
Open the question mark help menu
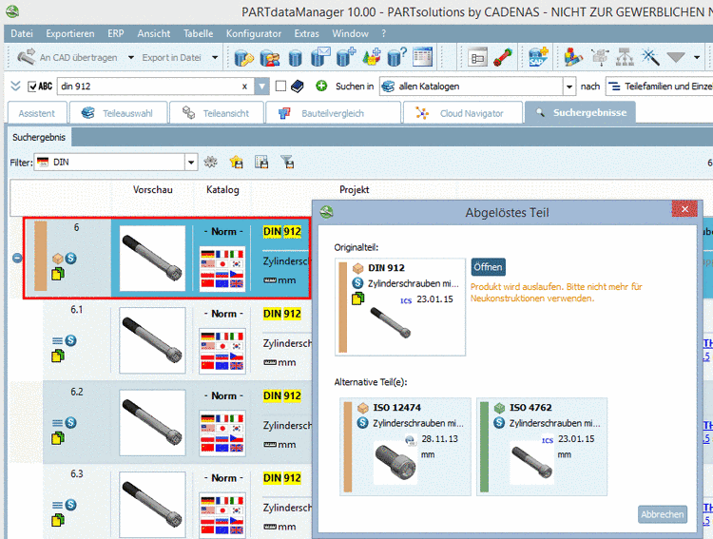[384, 33]
